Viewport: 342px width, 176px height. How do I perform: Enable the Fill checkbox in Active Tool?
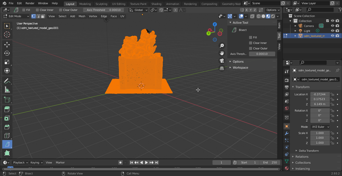click(251, 37)
